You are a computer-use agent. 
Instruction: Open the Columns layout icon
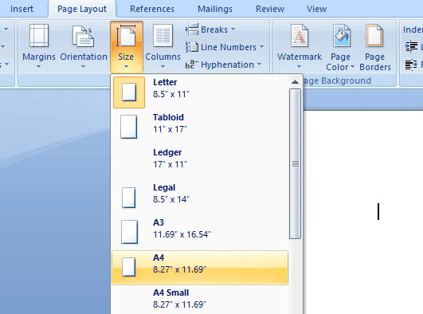[x=163, y=36]
